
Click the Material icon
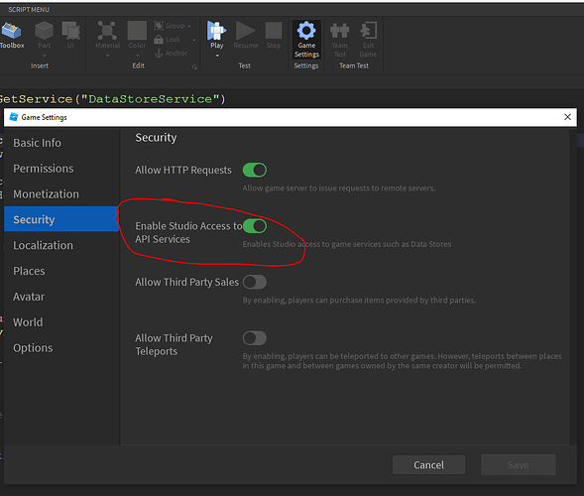107,31
